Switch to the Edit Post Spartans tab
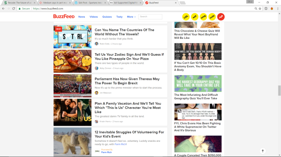This screenshot has height=157, width=281. pyautogui.click(x=91, y=3)
